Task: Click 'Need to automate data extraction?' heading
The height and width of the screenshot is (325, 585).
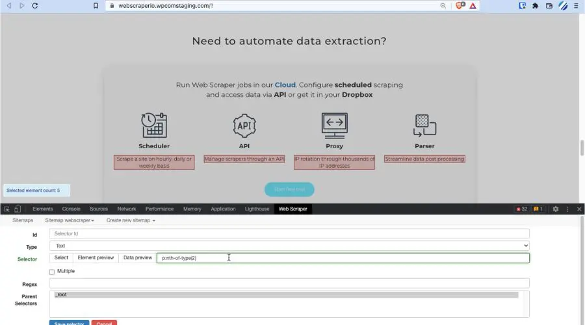Action: pos(289,41)
